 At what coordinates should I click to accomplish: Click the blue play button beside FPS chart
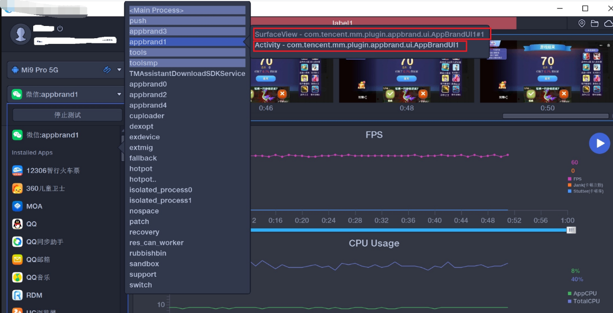pos(600,143)
